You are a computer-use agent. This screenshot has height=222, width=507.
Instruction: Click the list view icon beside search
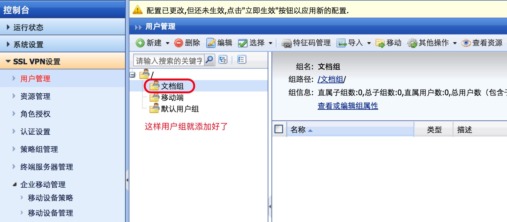coord(242,60)
